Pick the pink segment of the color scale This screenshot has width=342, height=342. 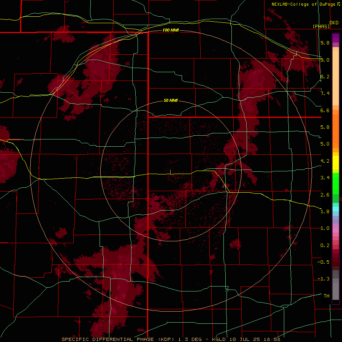(x=336, y=230)
